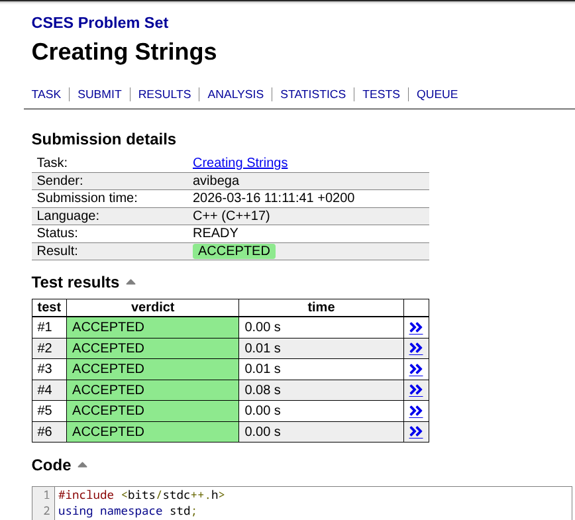Click the ACCEPTED verdict for test #6

pyautogui.click(x=152, y=432)
